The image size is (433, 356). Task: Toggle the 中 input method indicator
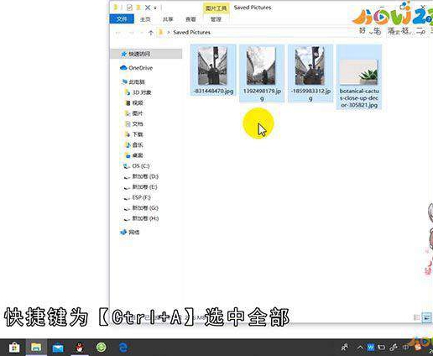click(405, 348)
